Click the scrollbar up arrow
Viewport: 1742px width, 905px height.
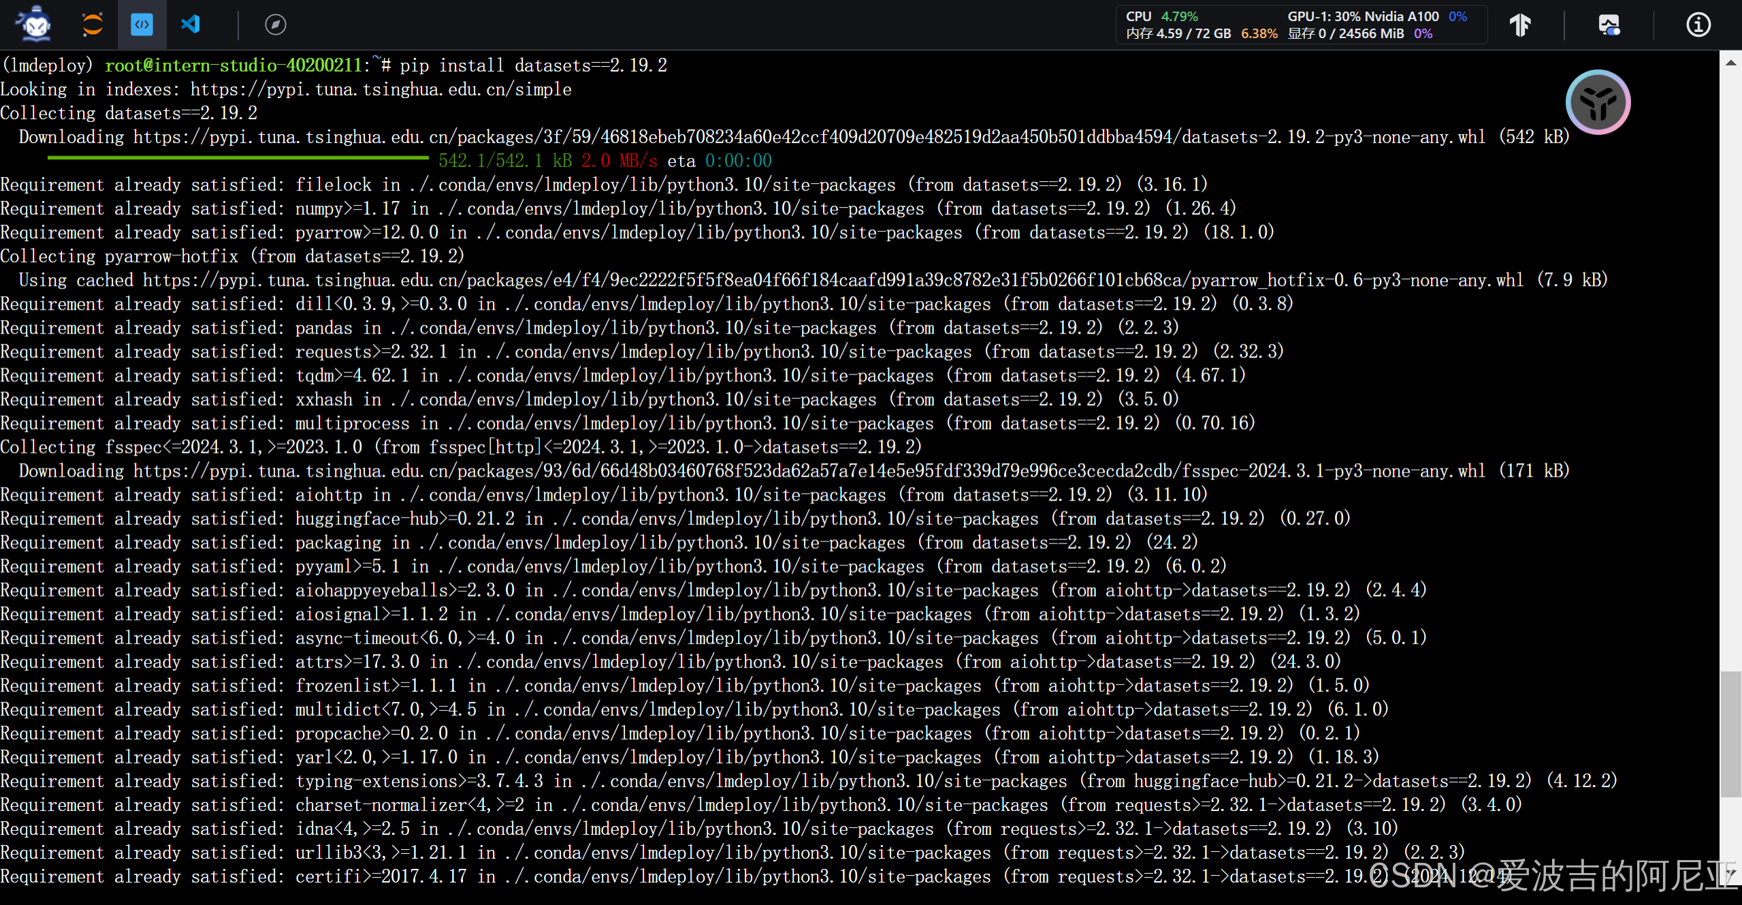[x=1730, y=63]
